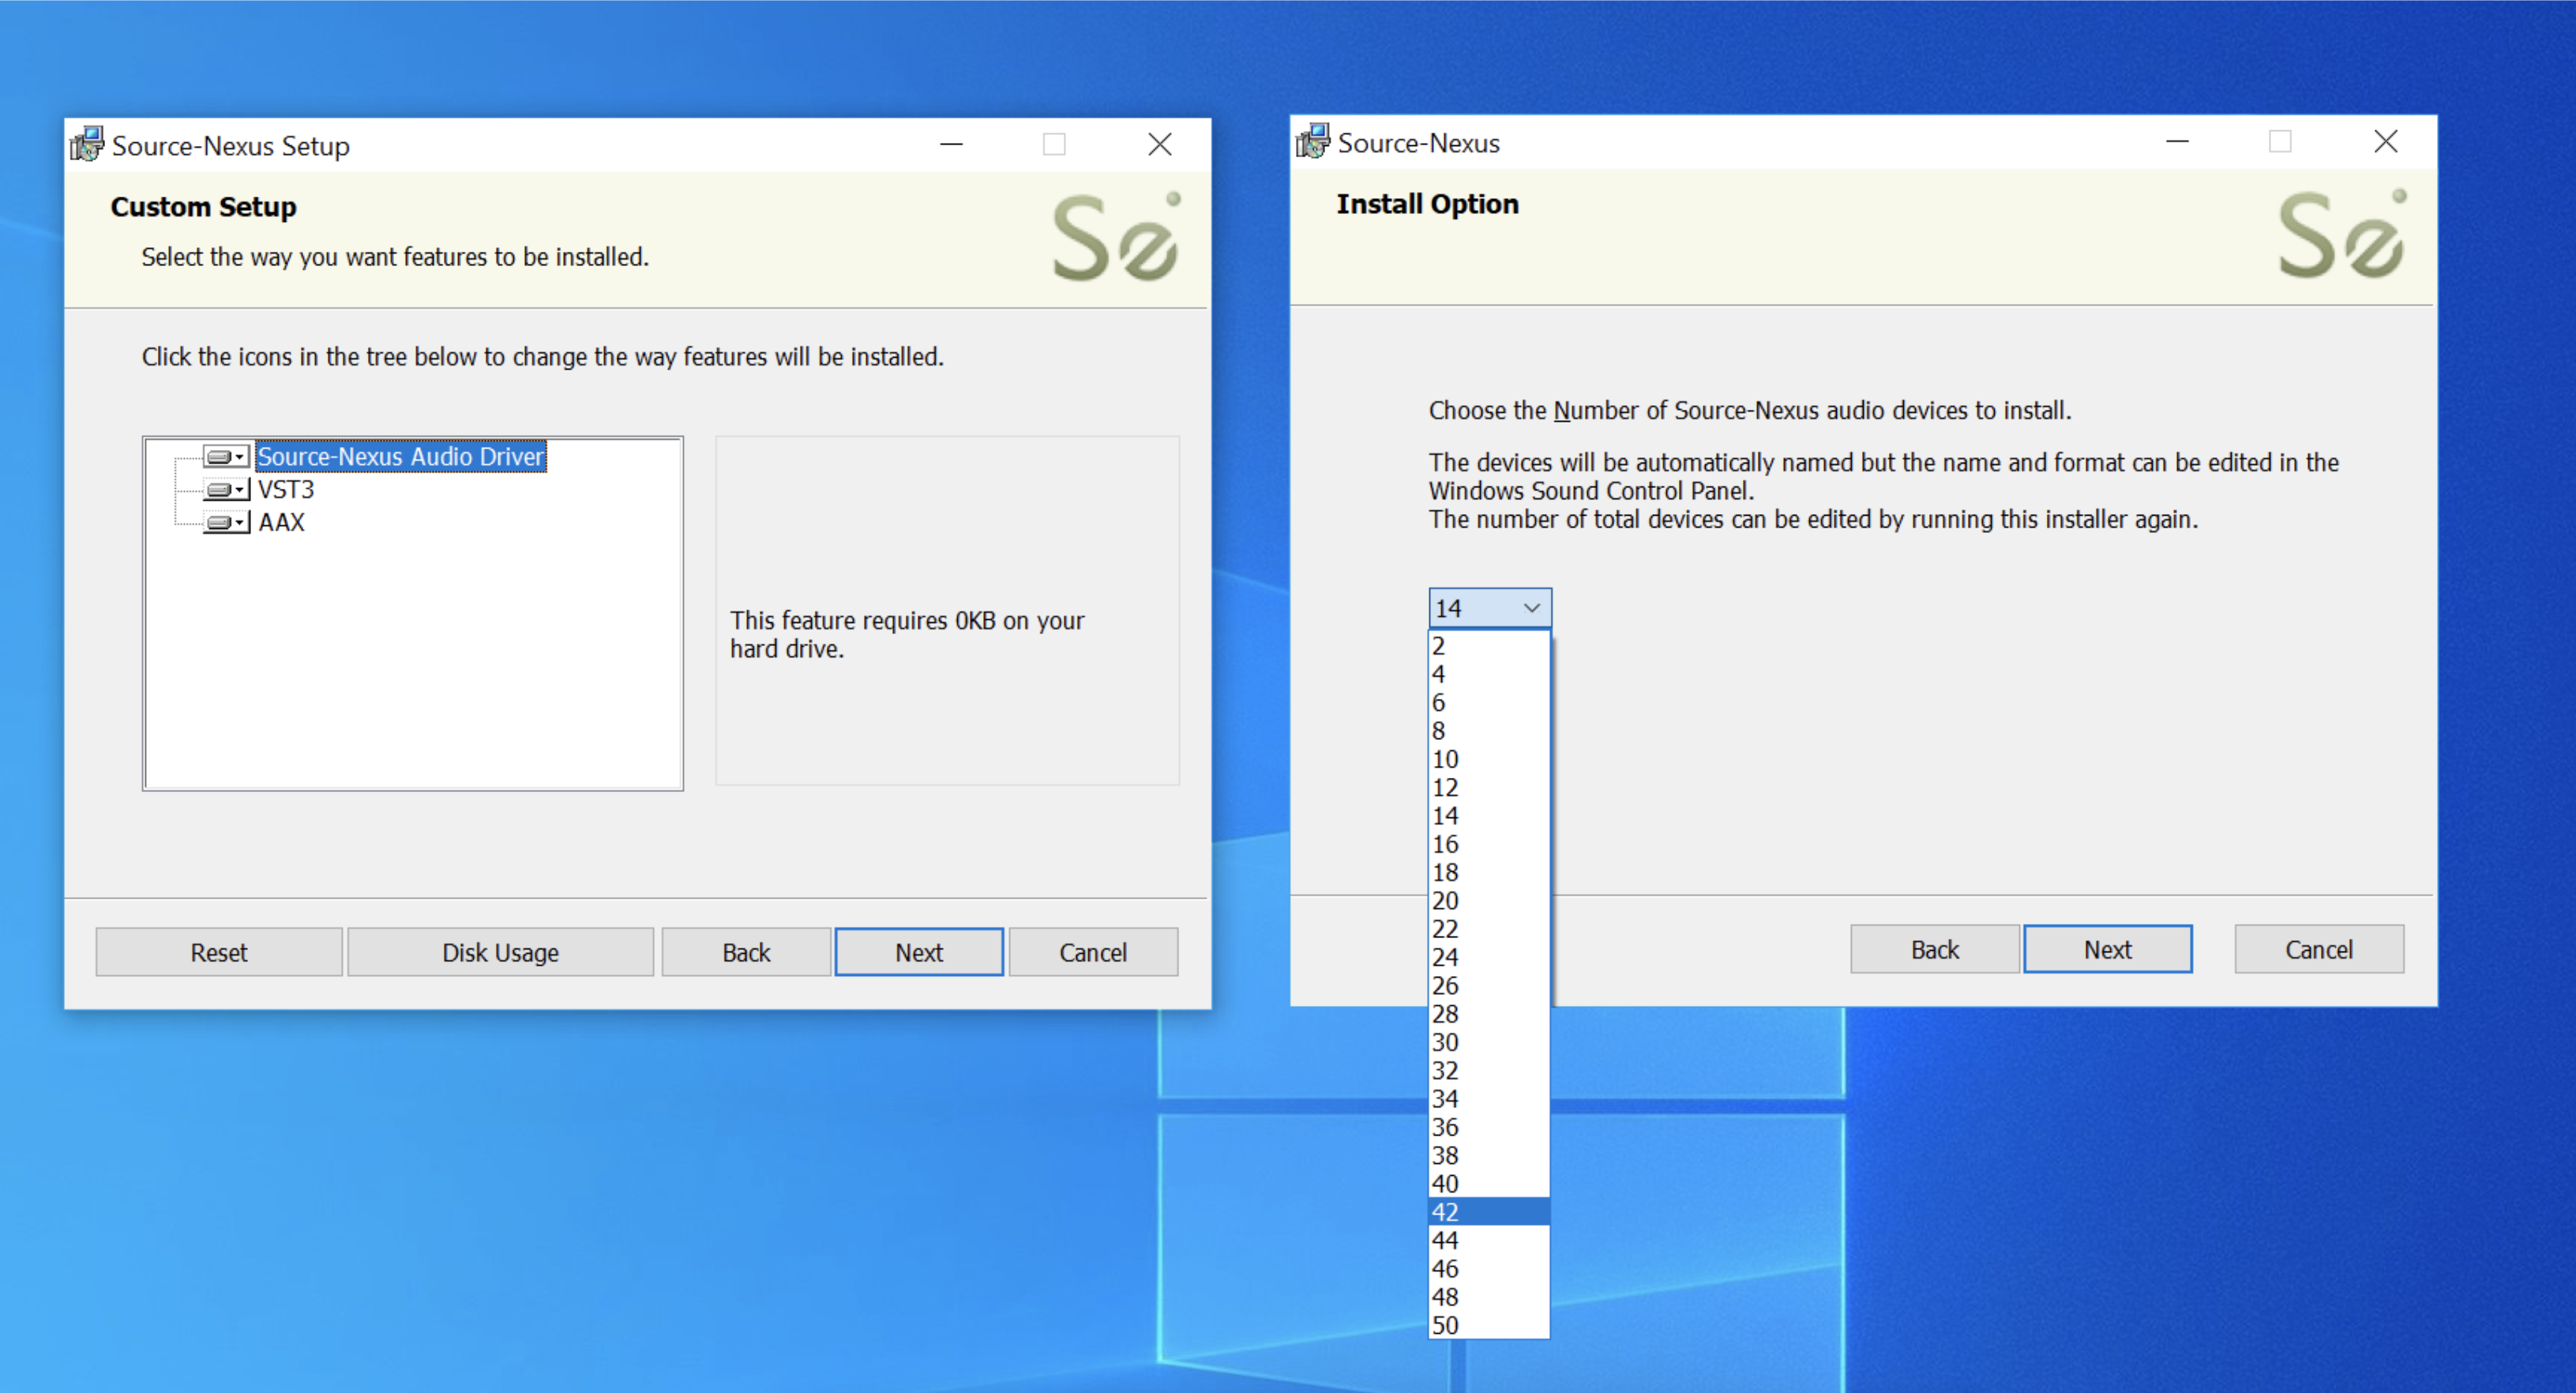Open the VST3 feature install-mode icon
Screen dimensions: 2576x1393
[225, 490]
